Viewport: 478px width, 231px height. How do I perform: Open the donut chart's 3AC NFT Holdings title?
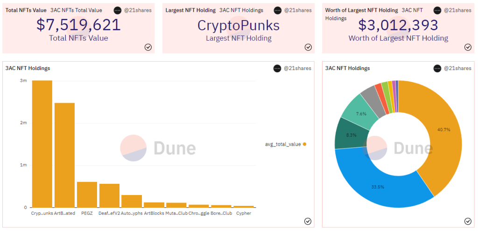click(347, 68)
